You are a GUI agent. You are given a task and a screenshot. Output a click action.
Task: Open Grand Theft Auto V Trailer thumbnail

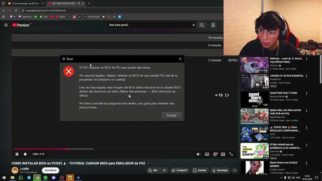point(254,99)
